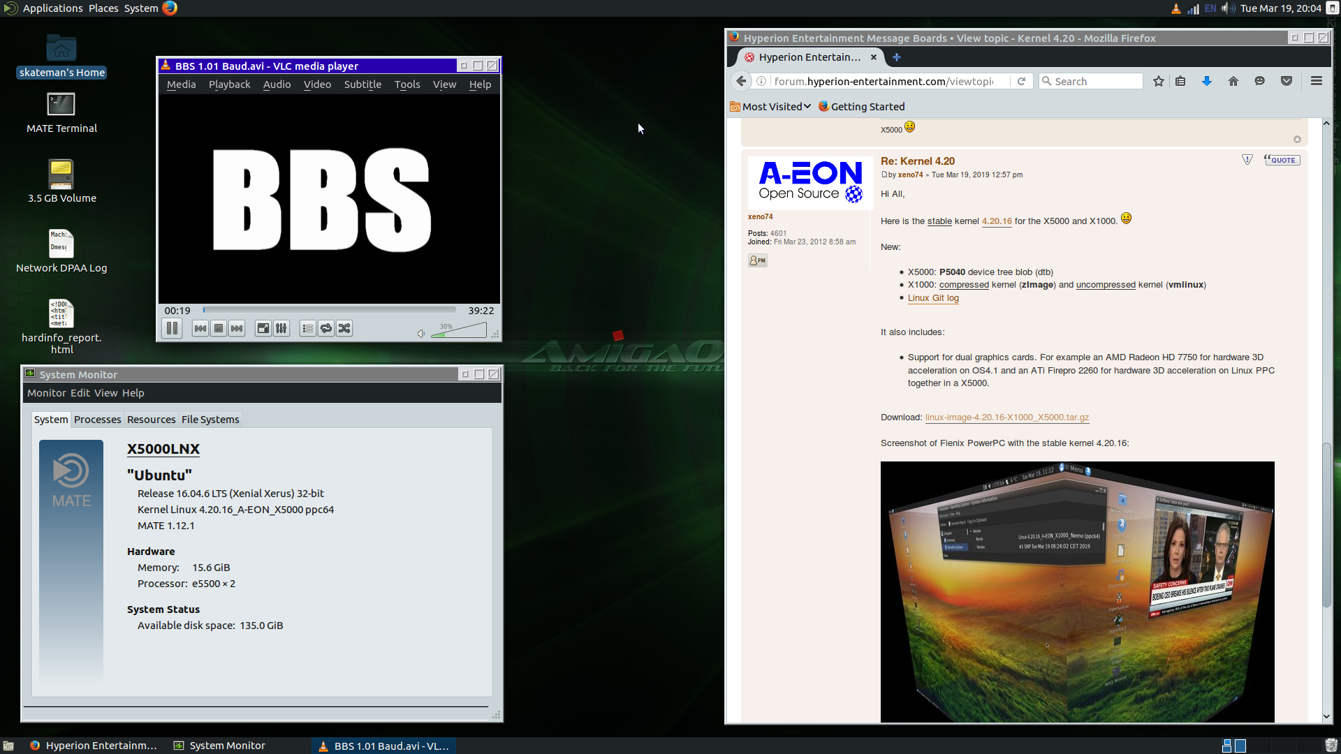Image resolution: width=1341 pixels, height=754 pixels.
Task: Open System Monitor Edit menu
Action: click(80, 393)
